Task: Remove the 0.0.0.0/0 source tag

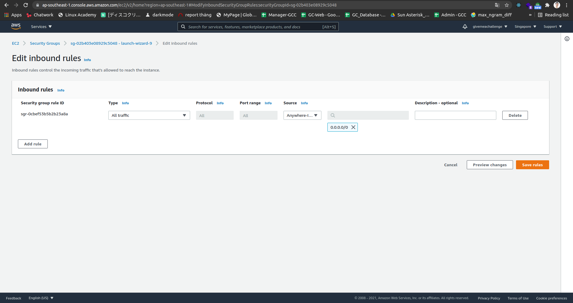Action: click(353, 127)
